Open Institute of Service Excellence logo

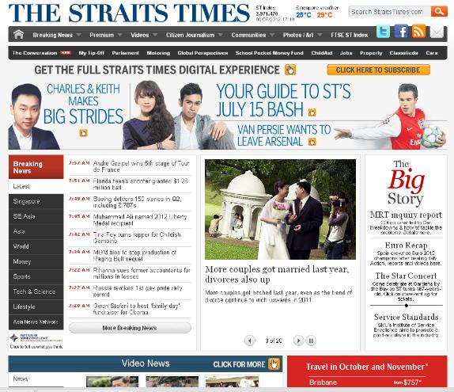[36, 338]
